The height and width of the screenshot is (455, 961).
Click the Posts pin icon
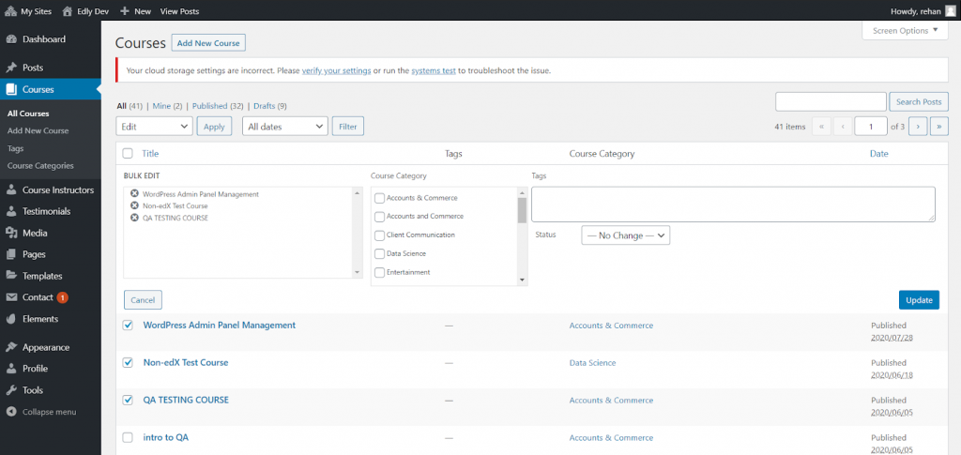coord(11,68)
